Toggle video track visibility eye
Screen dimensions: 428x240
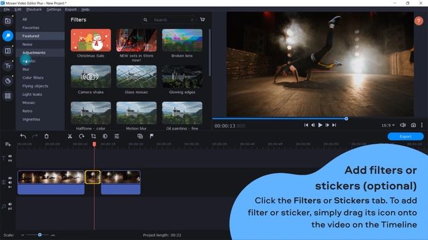tap(10, 178)
